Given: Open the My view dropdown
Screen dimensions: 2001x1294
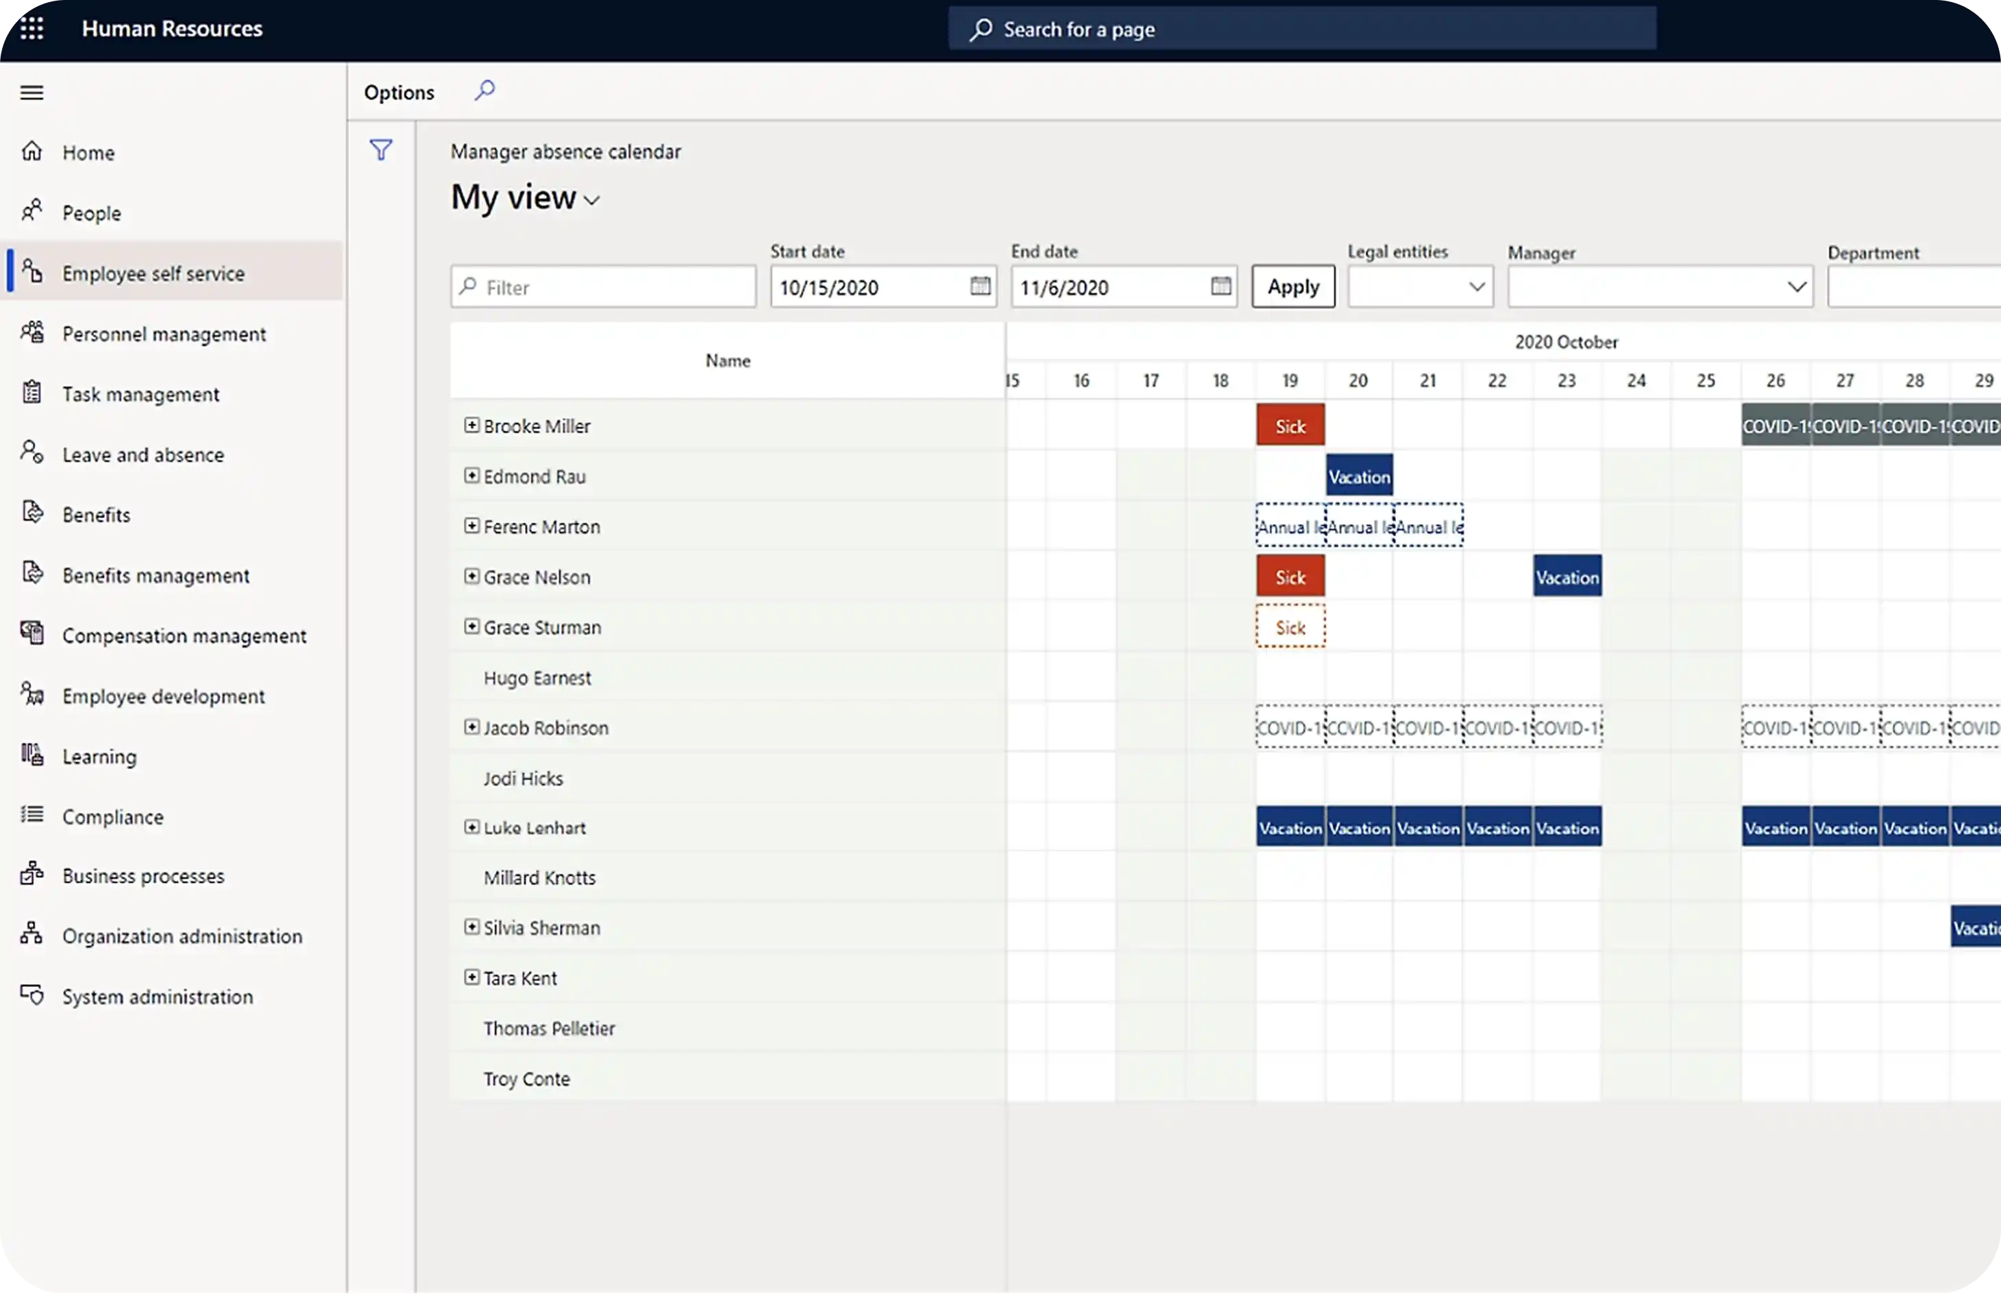Looking at the screenshot, I should 592,200.
